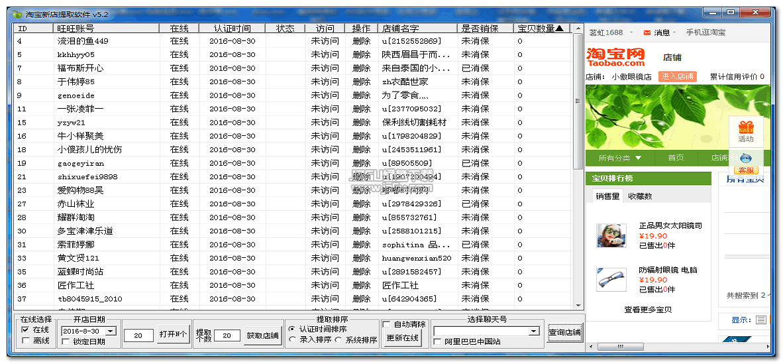Click the 查询店铺 button
The width and height of the screenshot is (783, 364).
(565, 333)
